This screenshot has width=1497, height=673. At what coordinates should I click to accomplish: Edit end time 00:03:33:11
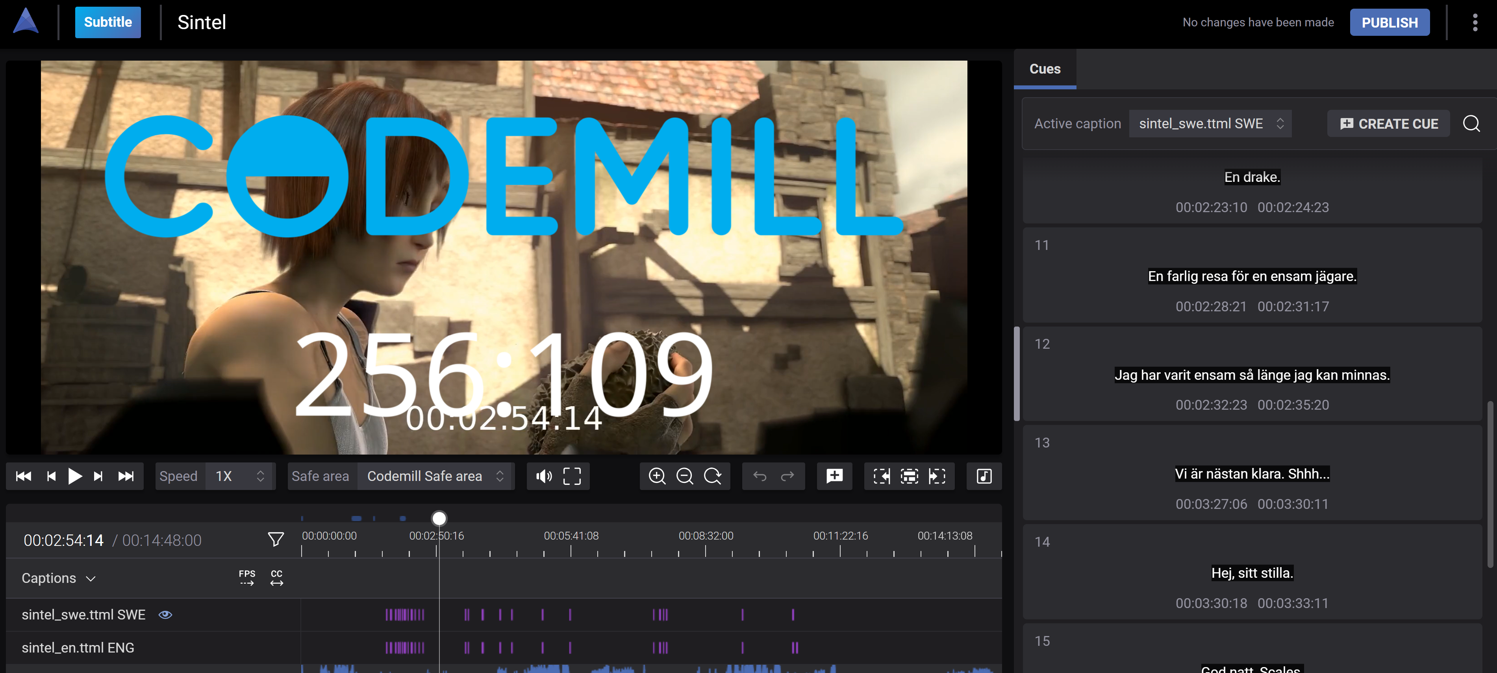[x=1293, y=603]
